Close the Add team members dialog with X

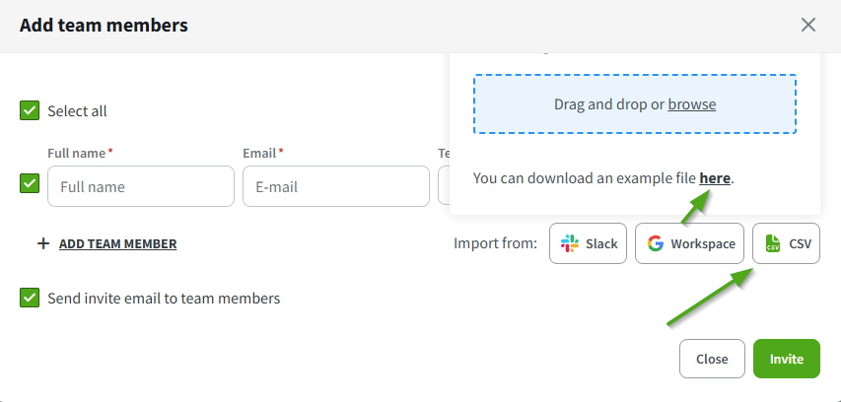tap(808, 25)
